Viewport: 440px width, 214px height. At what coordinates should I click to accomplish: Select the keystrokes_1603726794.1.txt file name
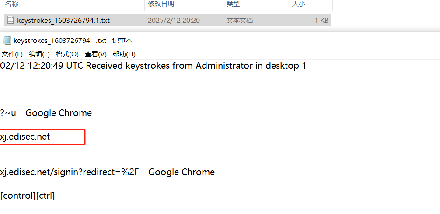(63, 20)
